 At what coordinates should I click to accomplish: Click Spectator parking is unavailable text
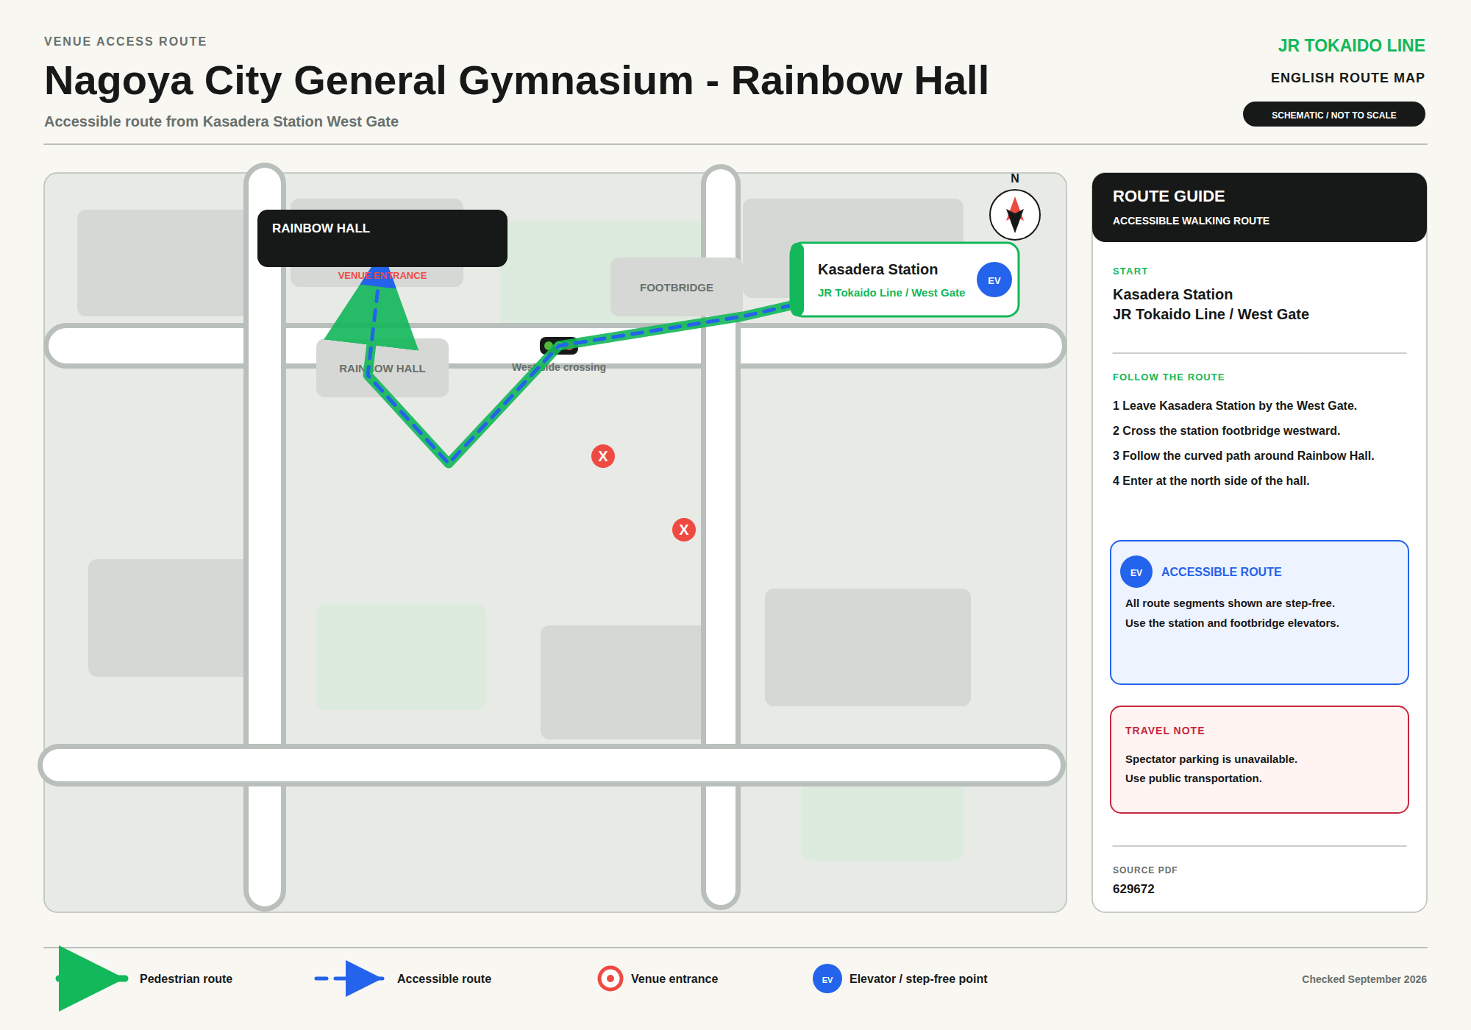pyautogui.click(x=1211, y=759)
